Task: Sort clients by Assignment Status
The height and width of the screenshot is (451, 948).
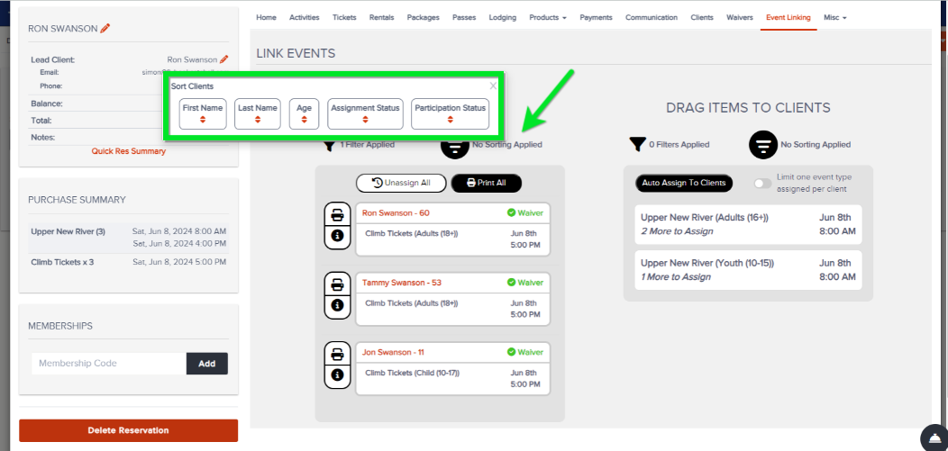Action: pyautogui.click(x=365, y=113)
